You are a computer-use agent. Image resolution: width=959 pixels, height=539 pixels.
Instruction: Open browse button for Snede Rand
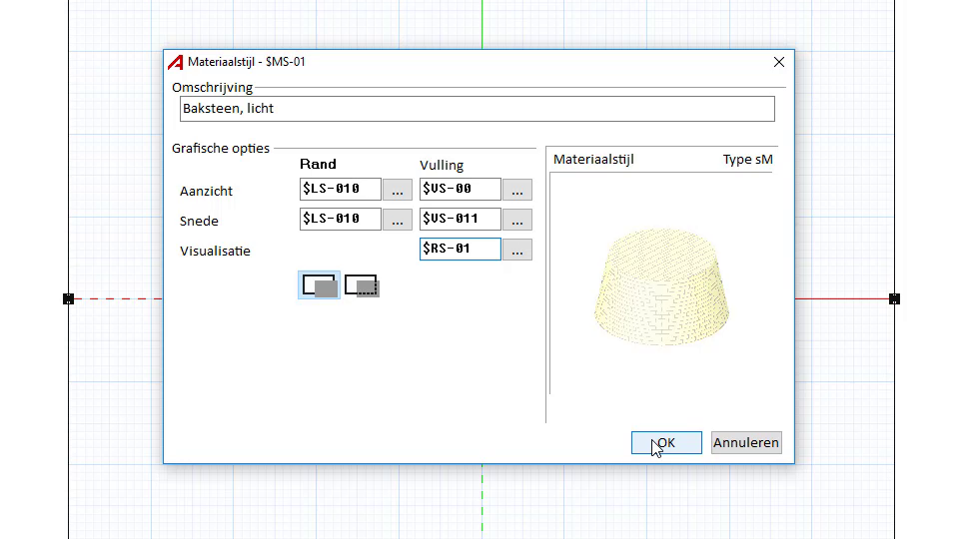click(x=398, y=220)
